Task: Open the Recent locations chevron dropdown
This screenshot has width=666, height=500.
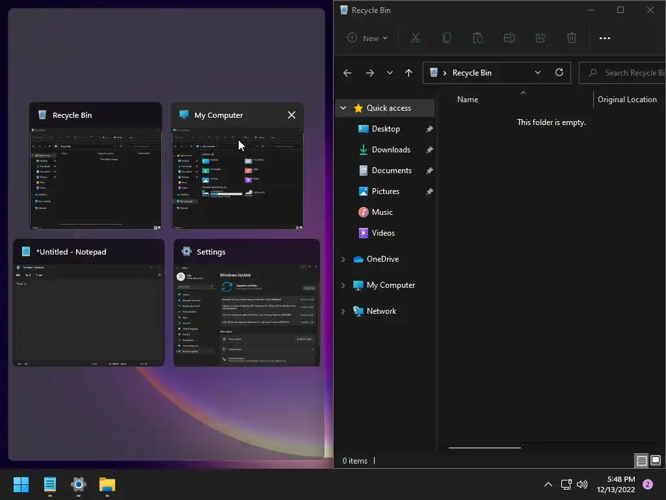Action: [390, 73]
